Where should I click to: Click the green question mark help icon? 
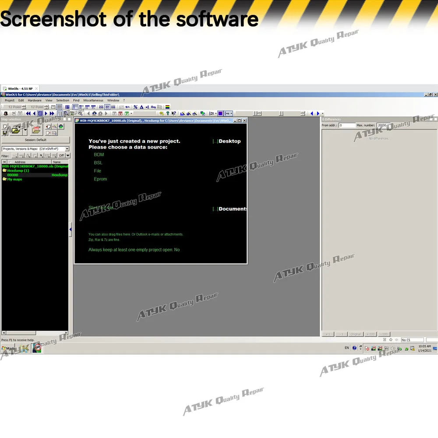(168, 113)
